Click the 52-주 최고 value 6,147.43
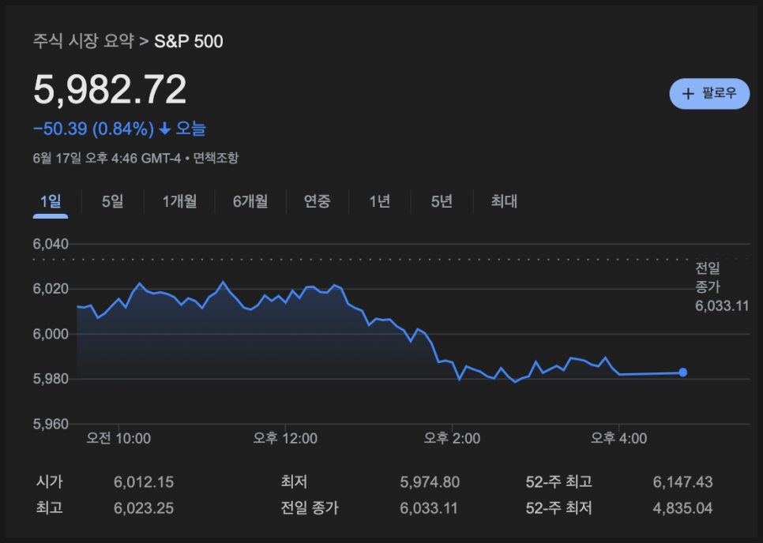The image size is (763, 543). point(682,482)
